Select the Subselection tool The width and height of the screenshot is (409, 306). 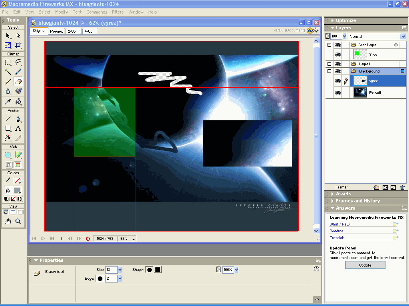point(18,35)
